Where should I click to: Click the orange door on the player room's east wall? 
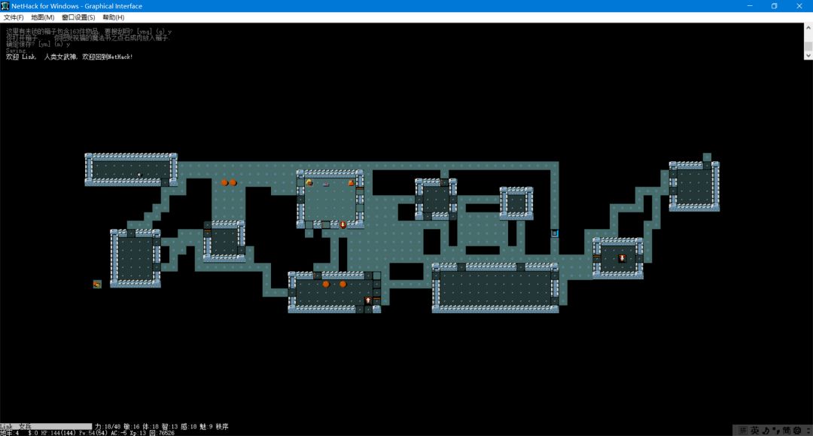click(x=360, y=191)
